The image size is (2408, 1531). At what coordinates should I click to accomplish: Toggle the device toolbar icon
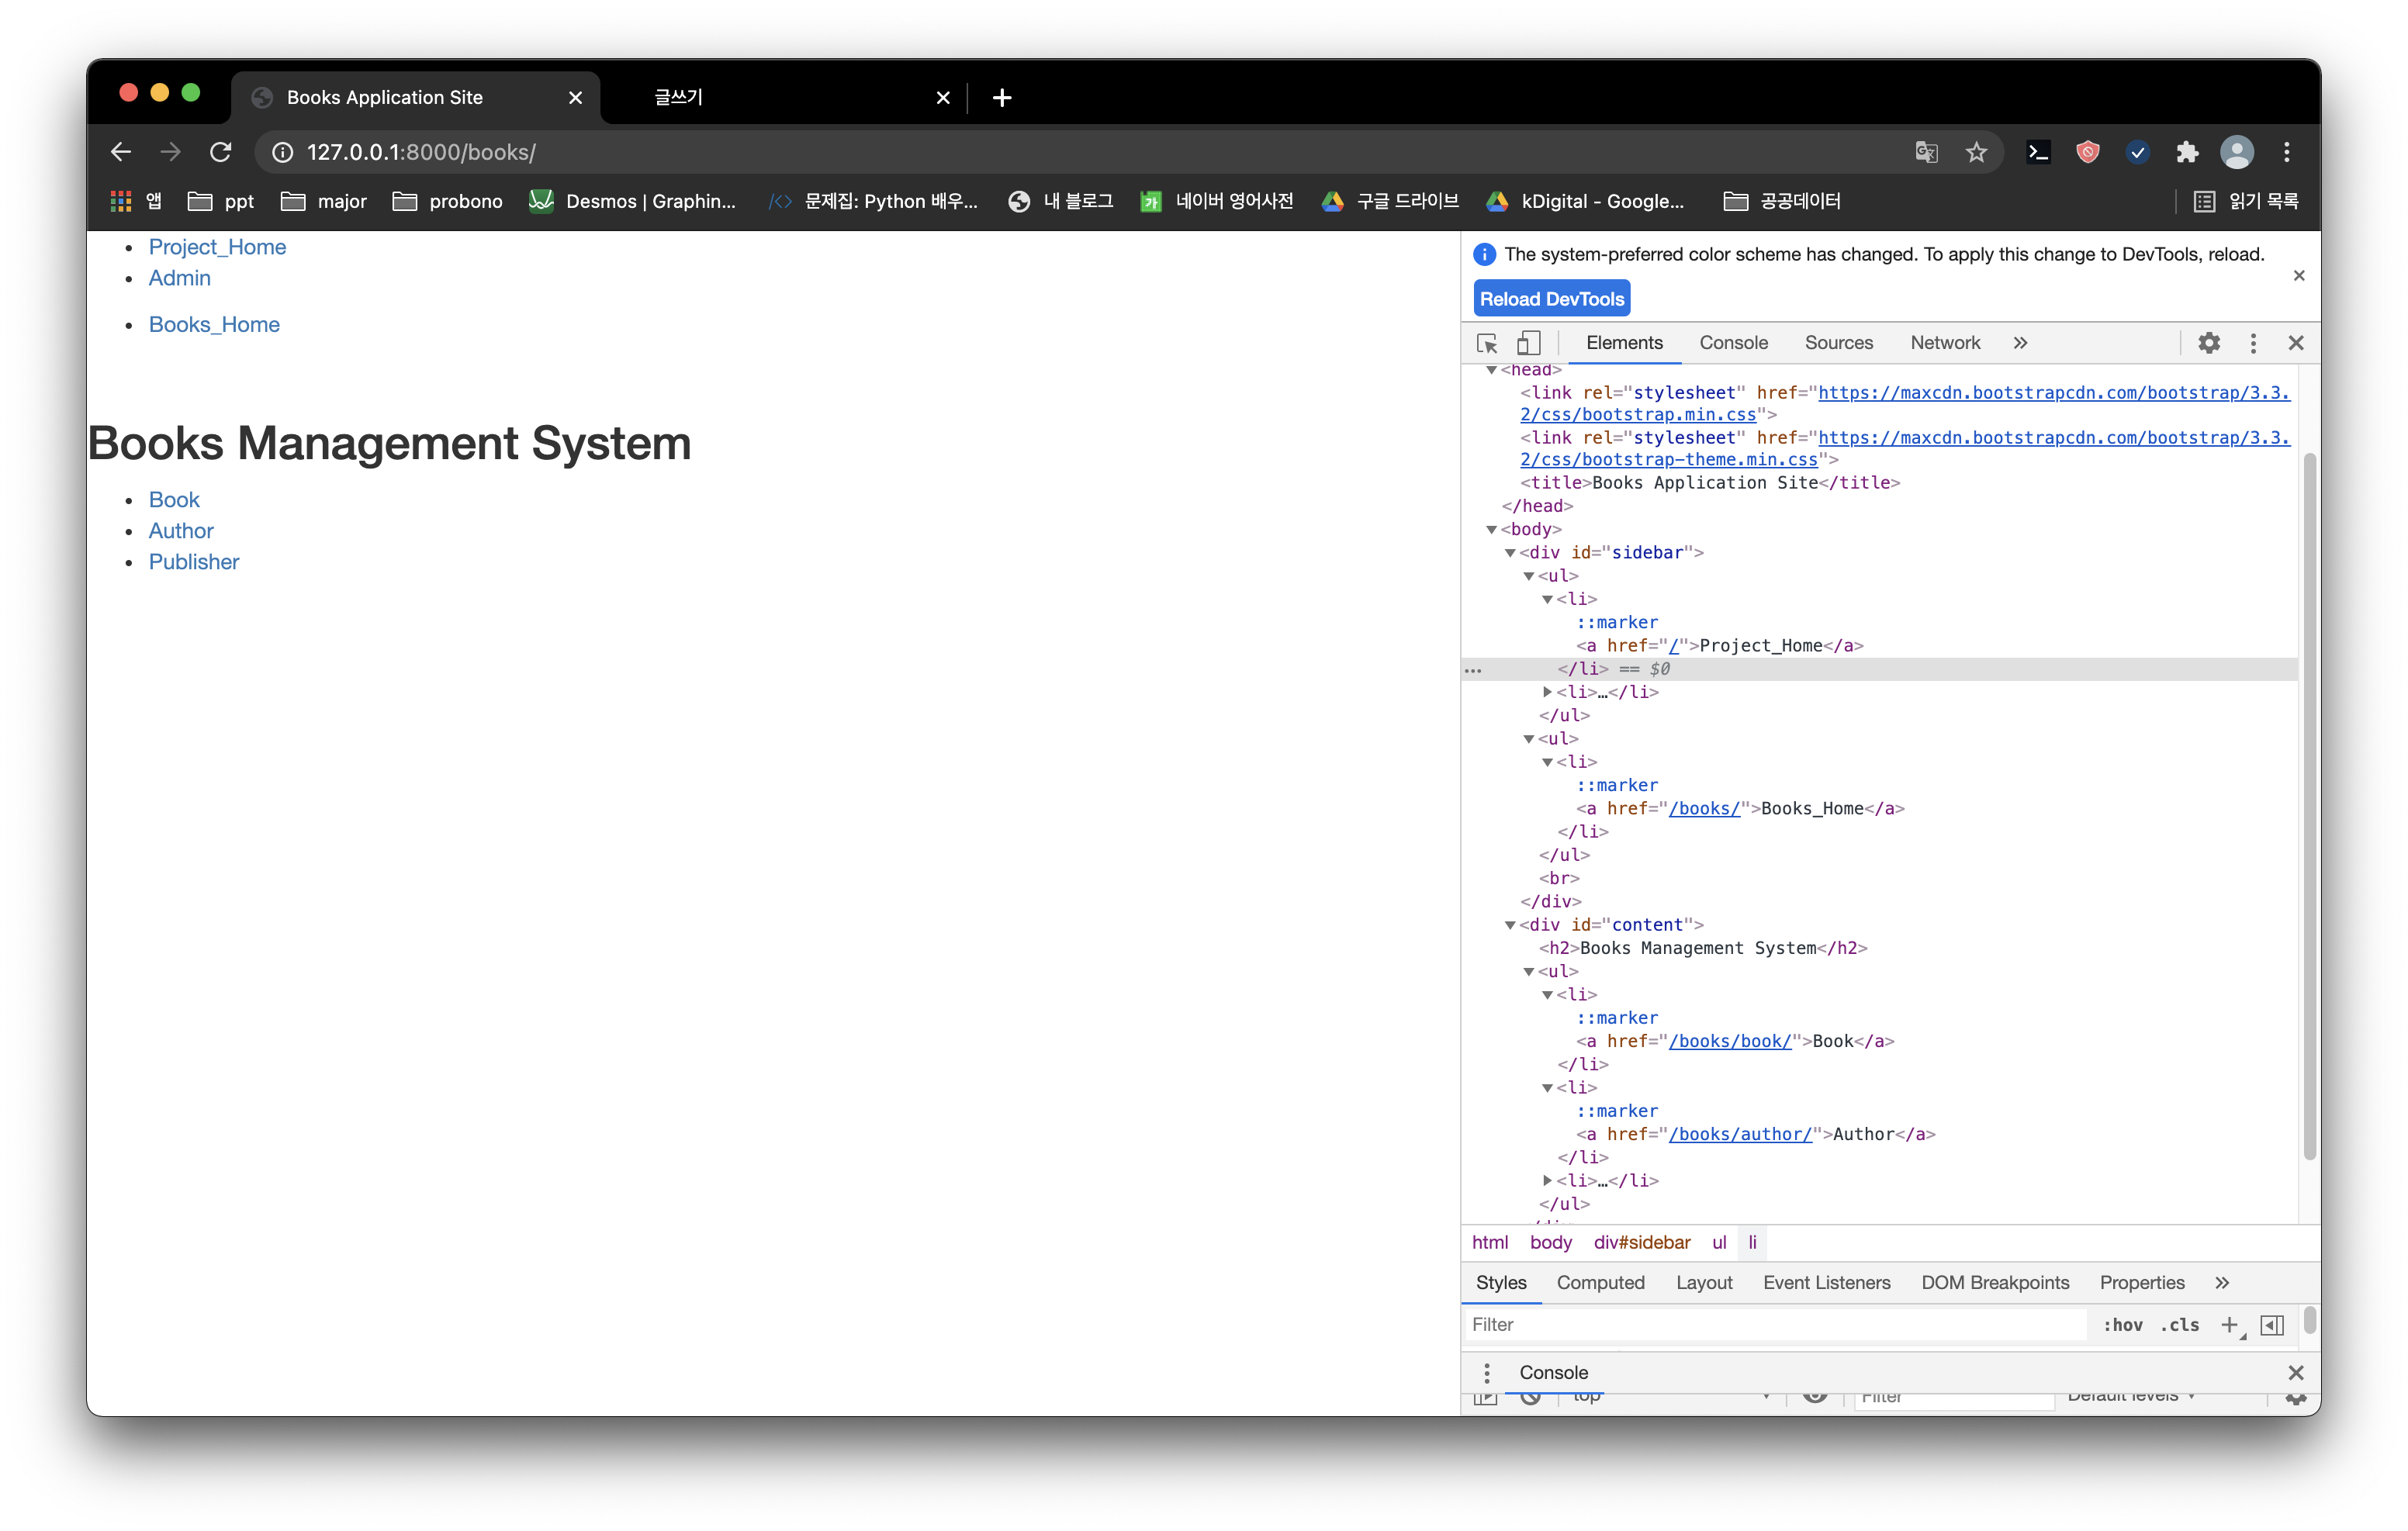pyautogui.click(x=1528, y=343)
